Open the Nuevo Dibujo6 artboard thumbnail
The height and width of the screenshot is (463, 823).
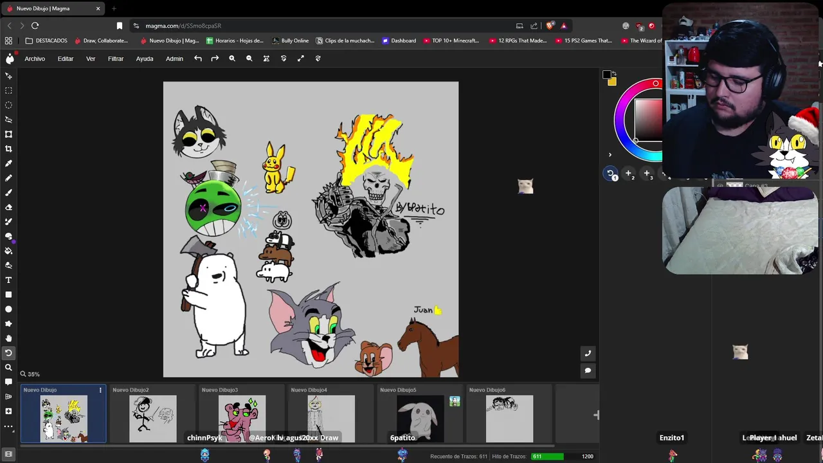[509, 419]
